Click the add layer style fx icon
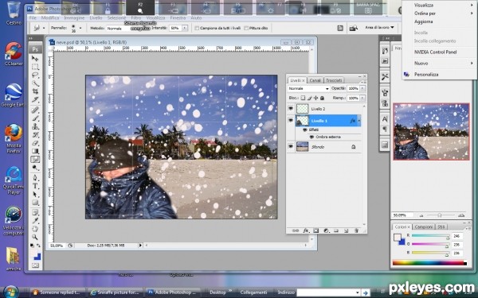Screen dimensions: 478x298 click(306, 230)
